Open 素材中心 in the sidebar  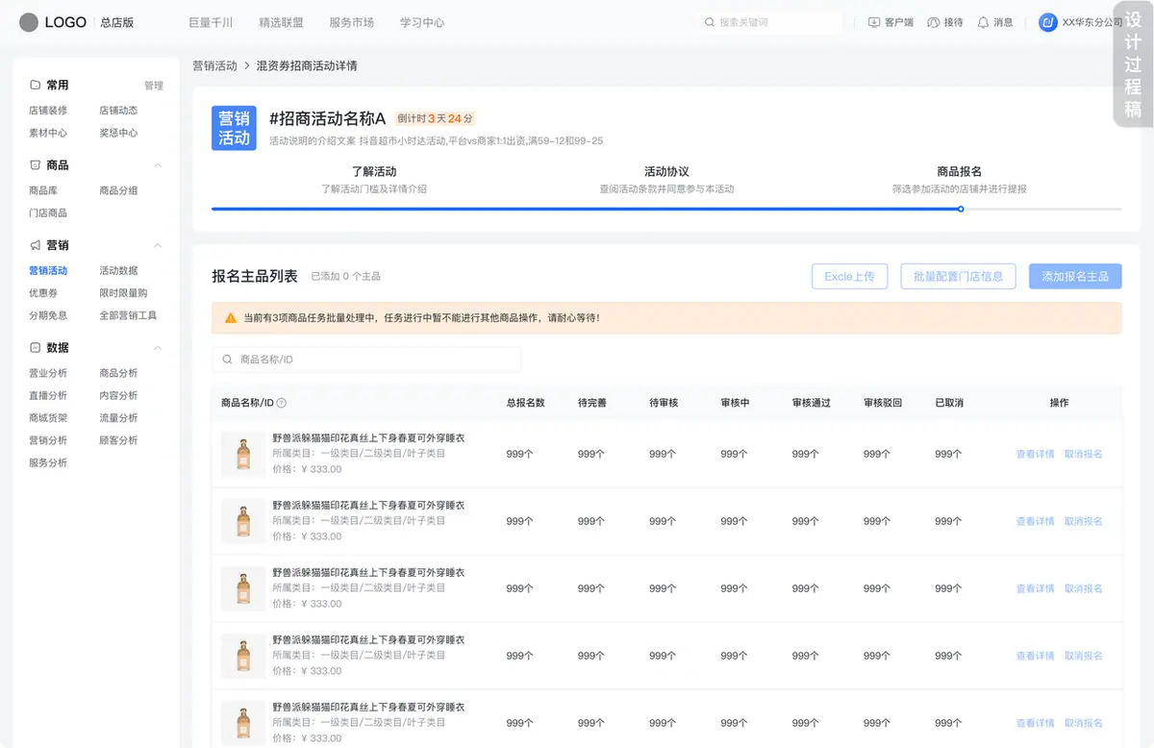pyautogui.click(x=48, y=133)
